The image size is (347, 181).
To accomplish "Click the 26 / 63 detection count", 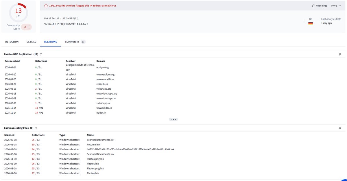I will click(x=36, y=164).
